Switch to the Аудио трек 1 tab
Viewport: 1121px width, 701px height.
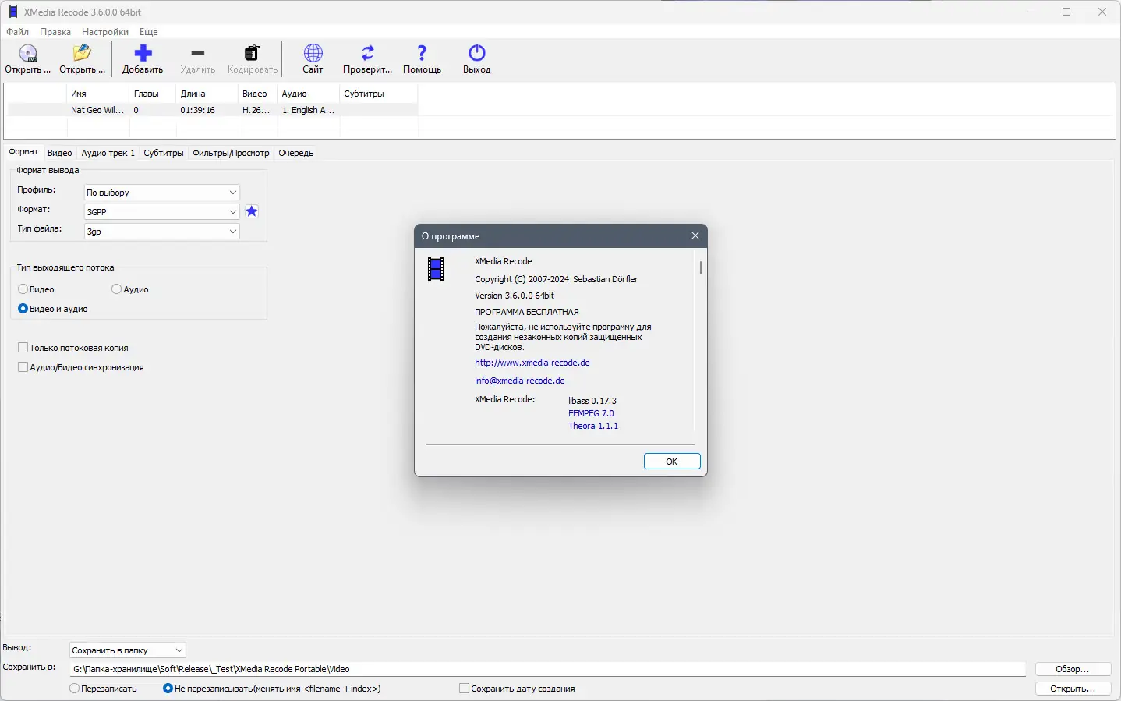click(x=108, y=153)
